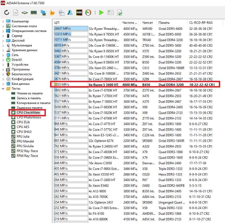Click the Чтение из памяти memory icon
This screenshot has width=225, height=223.
(x=13, y=93)
